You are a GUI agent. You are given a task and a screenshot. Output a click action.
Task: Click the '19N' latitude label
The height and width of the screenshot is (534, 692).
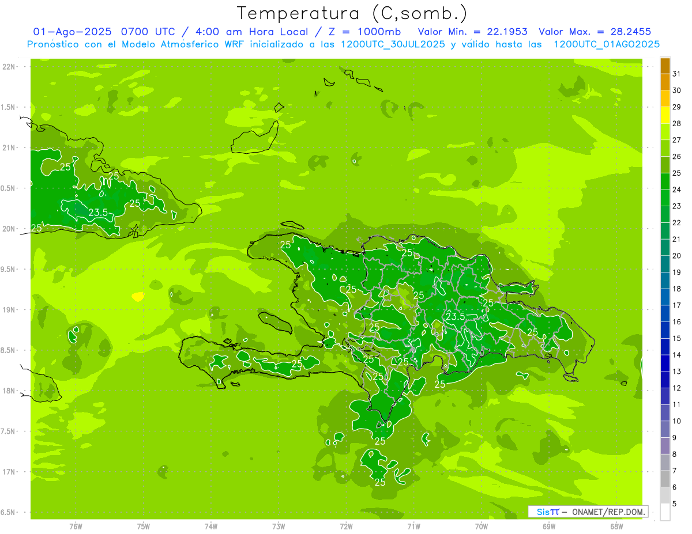9,310
